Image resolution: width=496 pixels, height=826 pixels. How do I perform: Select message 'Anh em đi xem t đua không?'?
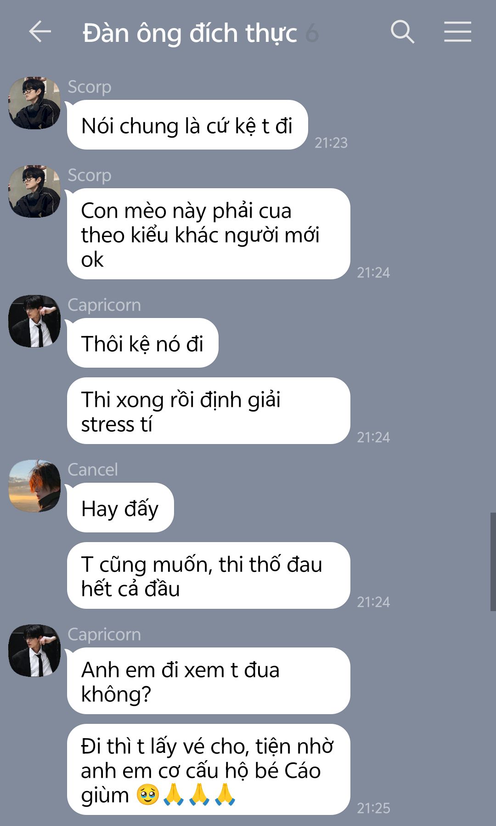coord(209,681)
